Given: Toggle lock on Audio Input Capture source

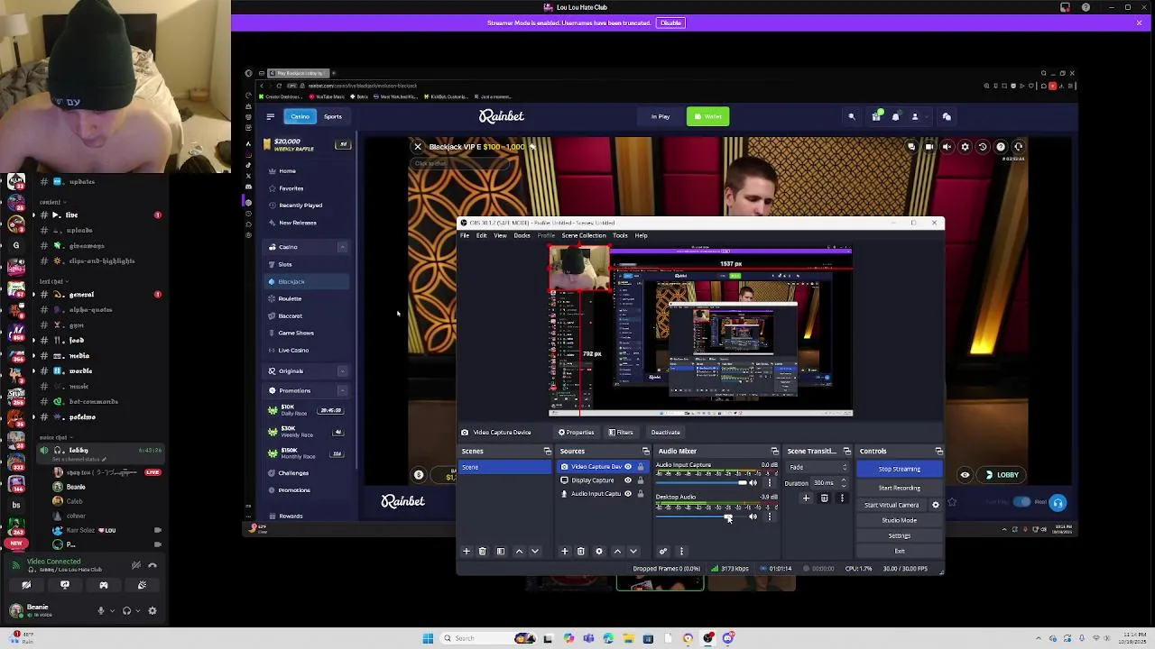Looking at the screenshot, I should tap(641, 494).
